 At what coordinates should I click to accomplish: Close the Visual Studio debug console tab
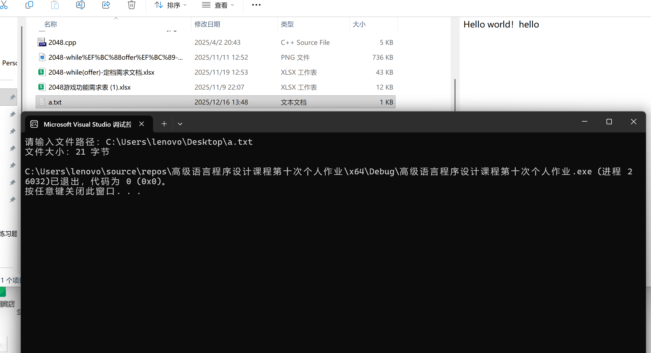[141, 124]
